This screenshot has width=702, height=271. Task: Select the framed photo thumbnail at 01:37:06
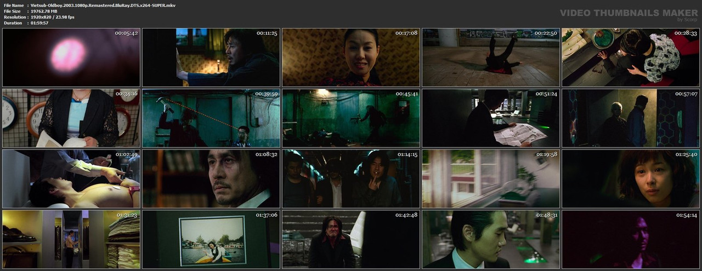[211, 239]
